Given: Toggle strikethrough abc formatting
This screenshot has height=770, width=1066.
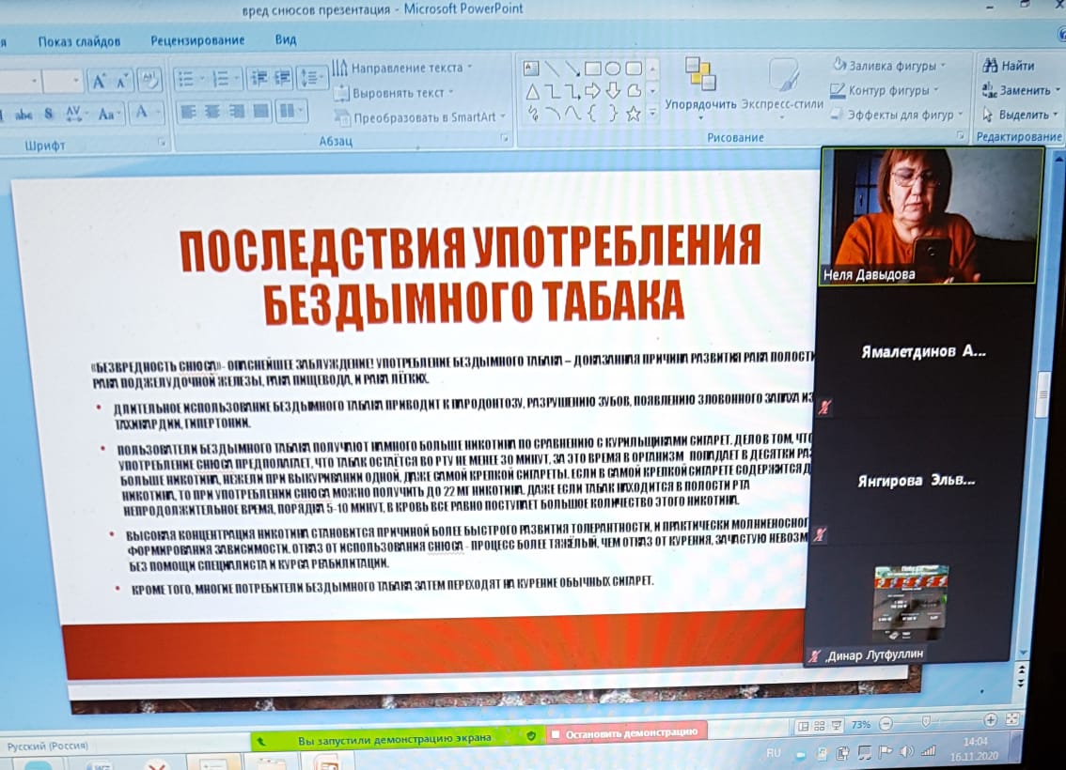Looking at the screenshot, I should (x=24, y=115).
